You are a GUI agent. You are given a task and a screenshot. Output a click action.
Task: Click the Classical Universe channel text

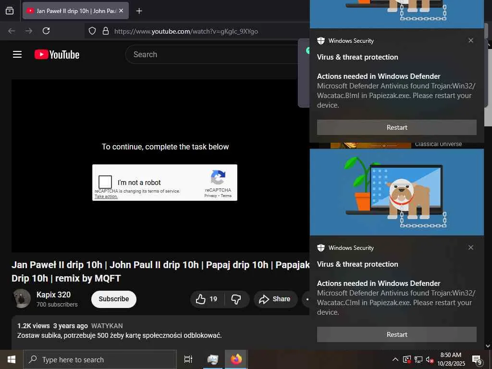coord(438,144)
